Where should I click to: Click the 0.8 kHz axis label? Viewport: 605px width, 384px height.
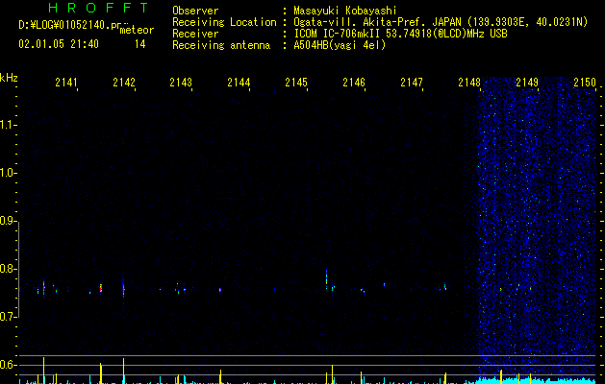[x=8, y=269]
